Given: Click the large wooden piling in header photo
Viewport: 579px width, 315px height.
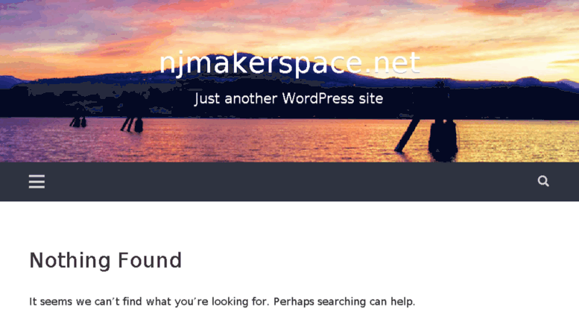Looking at the screenshot, I should 443,139.
